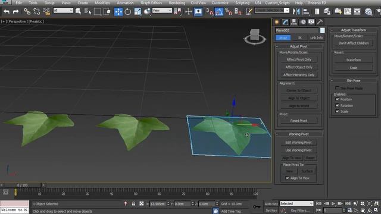The height and width of the screenshot is (214, 381).
Task: Undo the last action
Action: click(x=7, y=11)
